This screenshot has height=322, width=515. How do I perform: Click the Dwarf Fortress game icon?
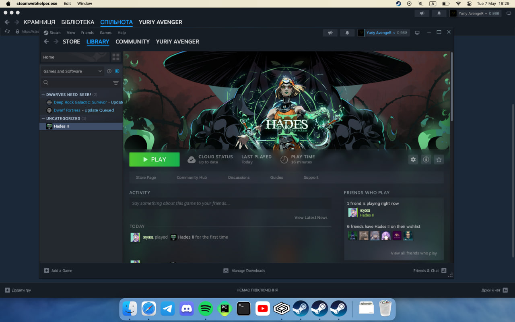click(49, 110)
